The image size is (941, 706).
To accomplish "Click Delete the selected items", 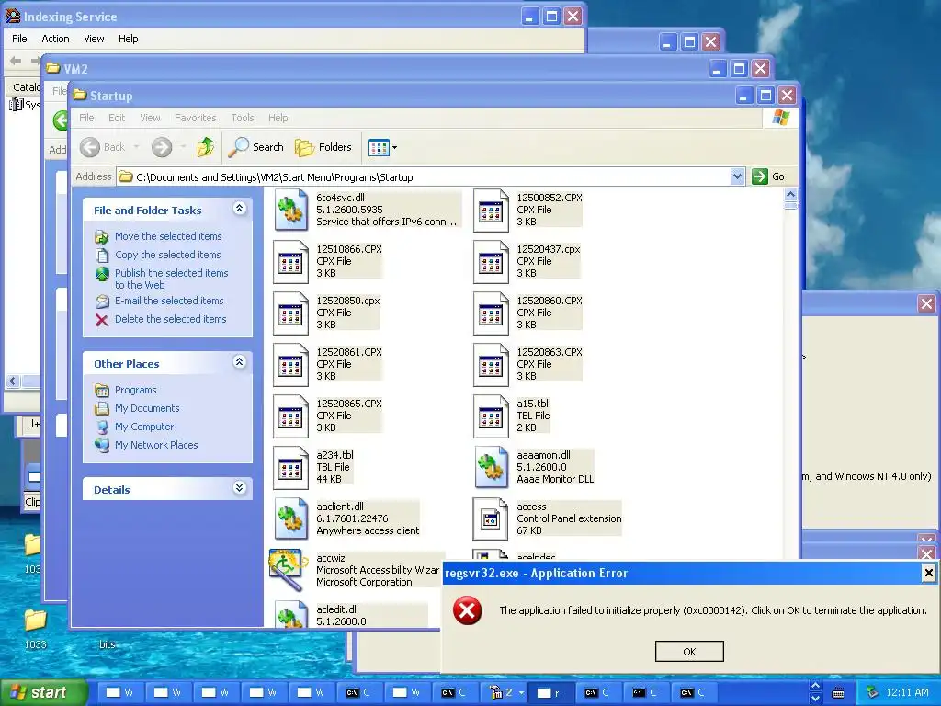I will point(170,319).
